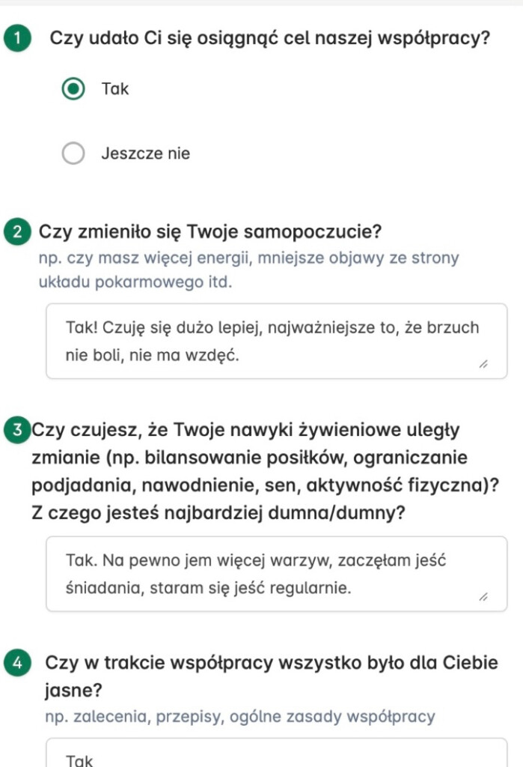Image resolution: width=523 pixels, height=767 pixels.
Task: Click the "Jeszcze nie" option label text
Action: (145, 154)
